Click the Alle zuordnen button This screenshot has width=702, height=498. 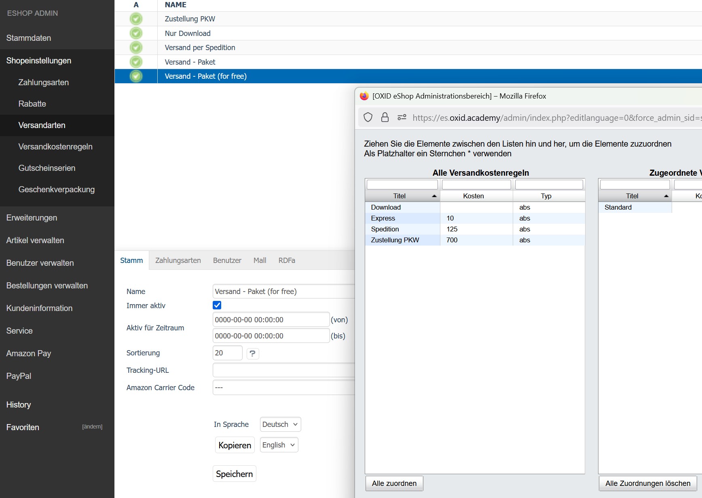tap(394, 483)
